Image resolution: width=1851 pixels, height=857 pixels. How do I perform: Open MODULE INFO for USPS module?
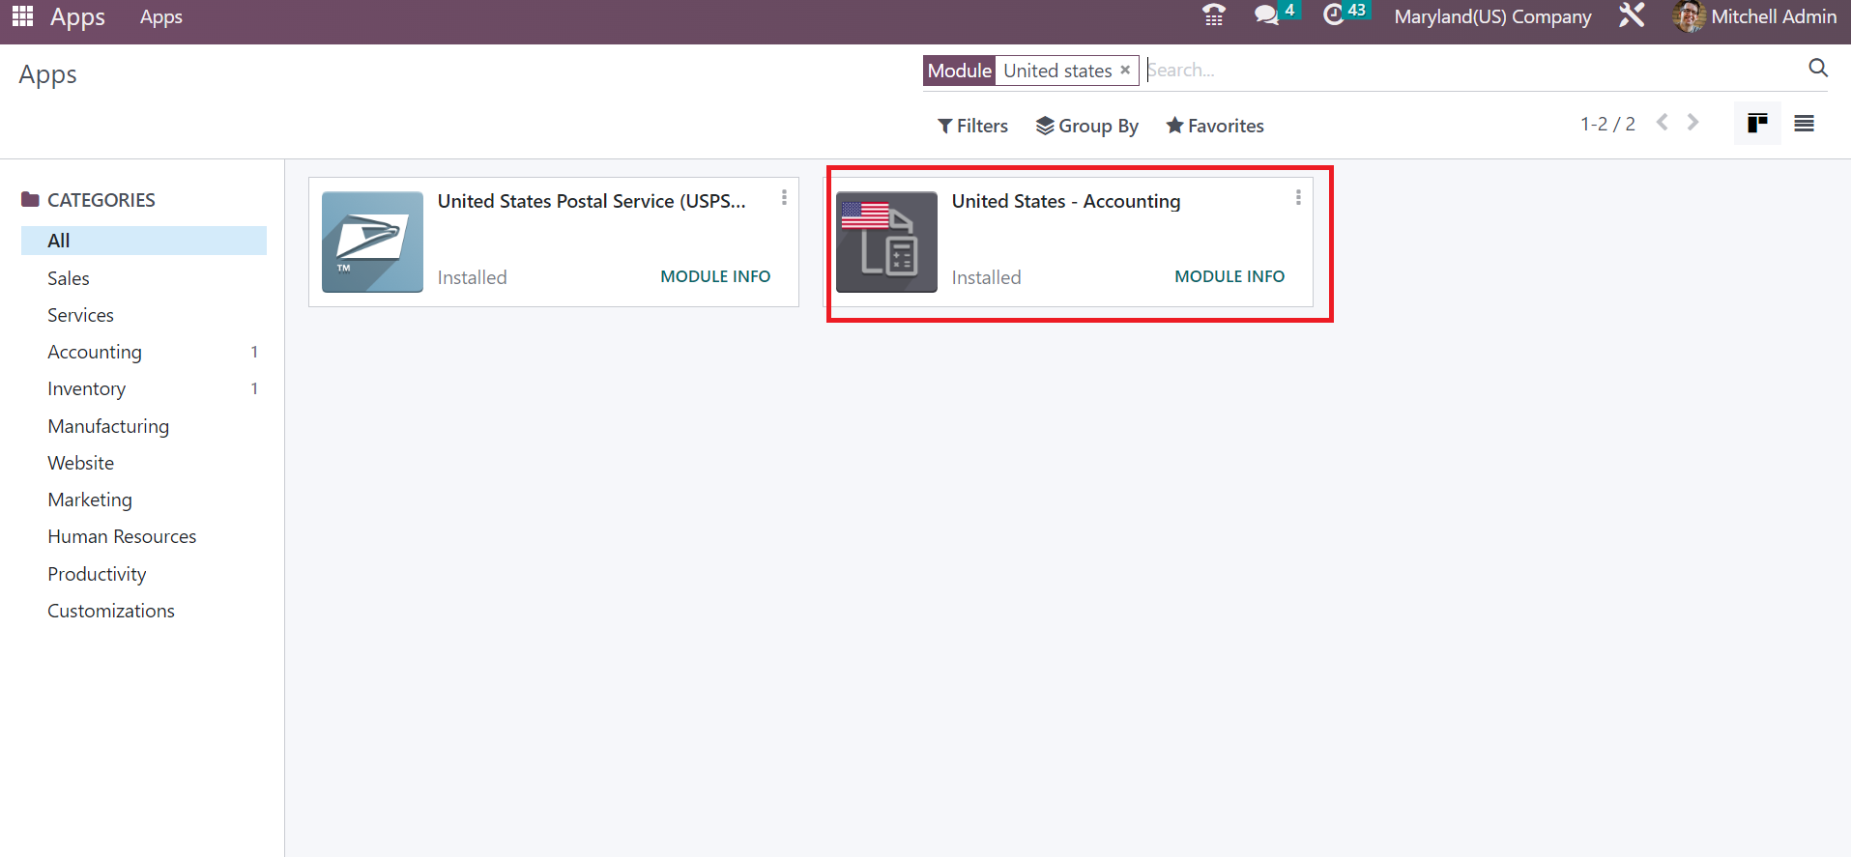715,276
